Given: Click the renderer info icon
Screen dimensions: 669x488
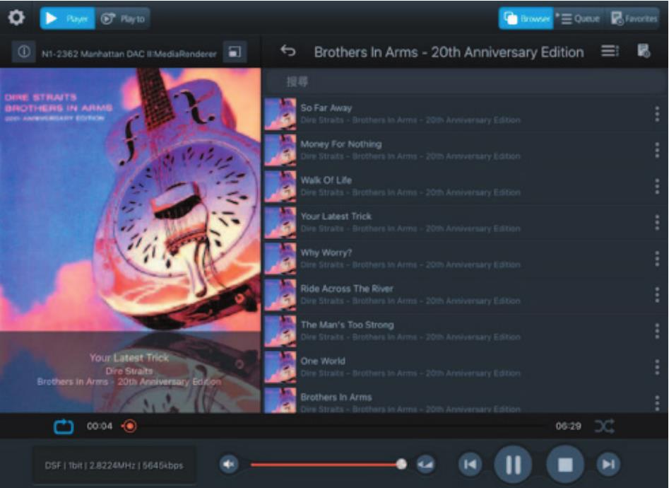Looking at the screenshot, I should click(x=24, y=52).
